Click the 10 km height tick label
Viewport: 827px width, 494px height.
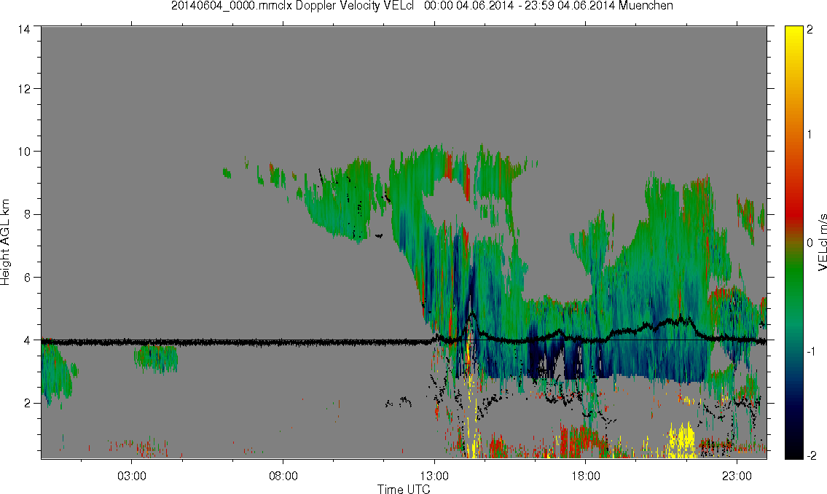click(24, 152)
